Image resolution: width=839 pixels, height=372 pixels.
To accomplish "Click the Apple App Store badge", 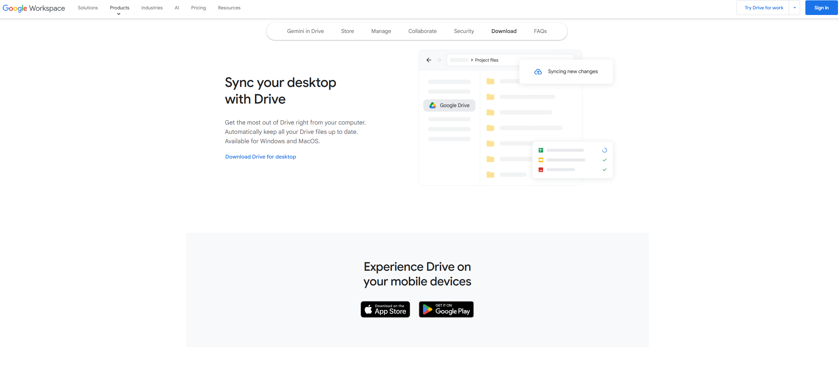I will pyautogui.click(x=385, y=309).
